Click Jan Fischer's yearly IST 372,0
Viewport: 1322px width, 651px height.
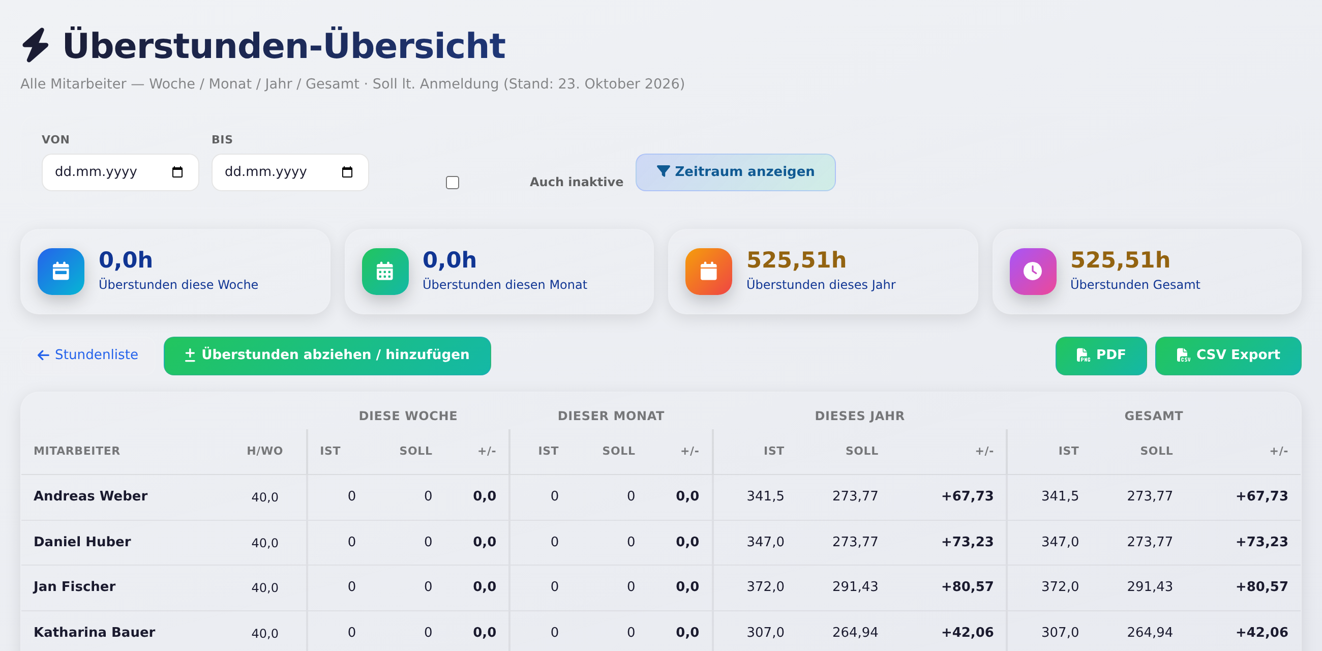tap(765, 586)
